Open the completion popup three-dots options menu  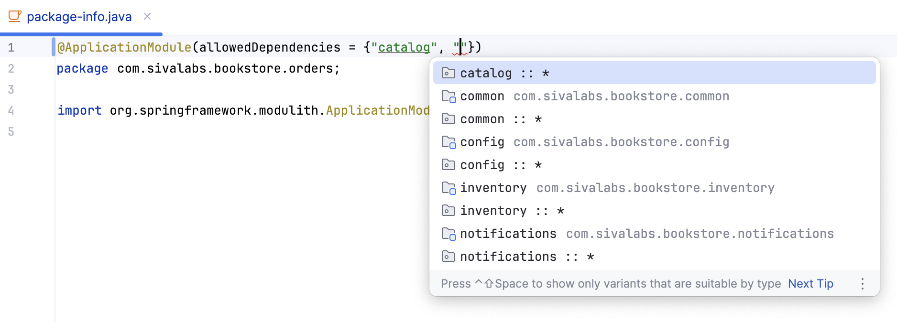(862, 284)
